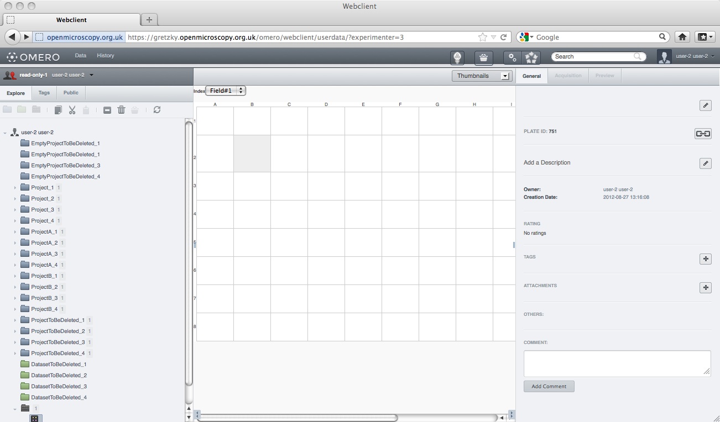Open the Thumbnails view dropdown

point(481,76)
